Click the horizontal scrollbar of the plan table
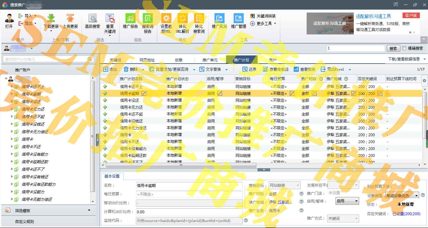428x228 pixels. click(181, 165)
